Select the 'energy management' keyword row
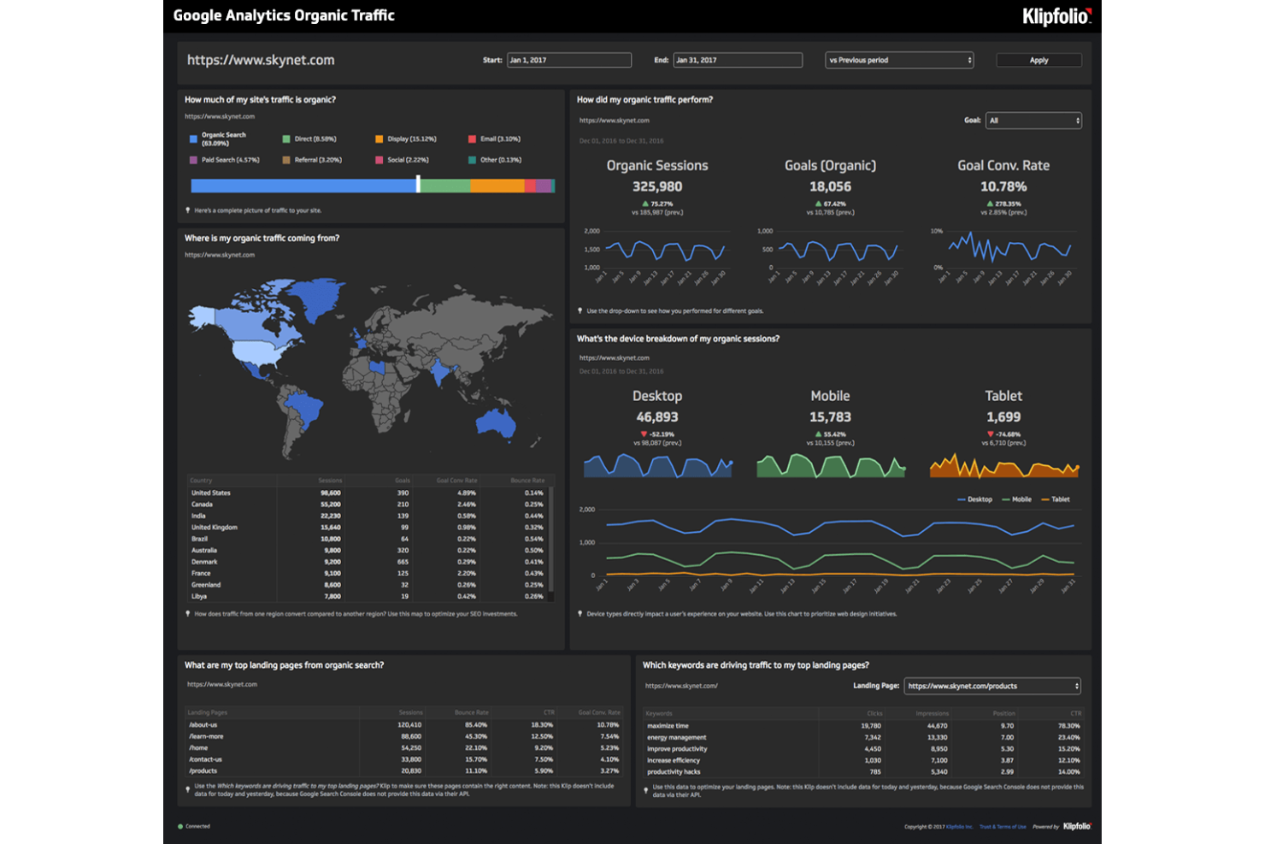1265x844 pixels. click(x=863, y=737)
